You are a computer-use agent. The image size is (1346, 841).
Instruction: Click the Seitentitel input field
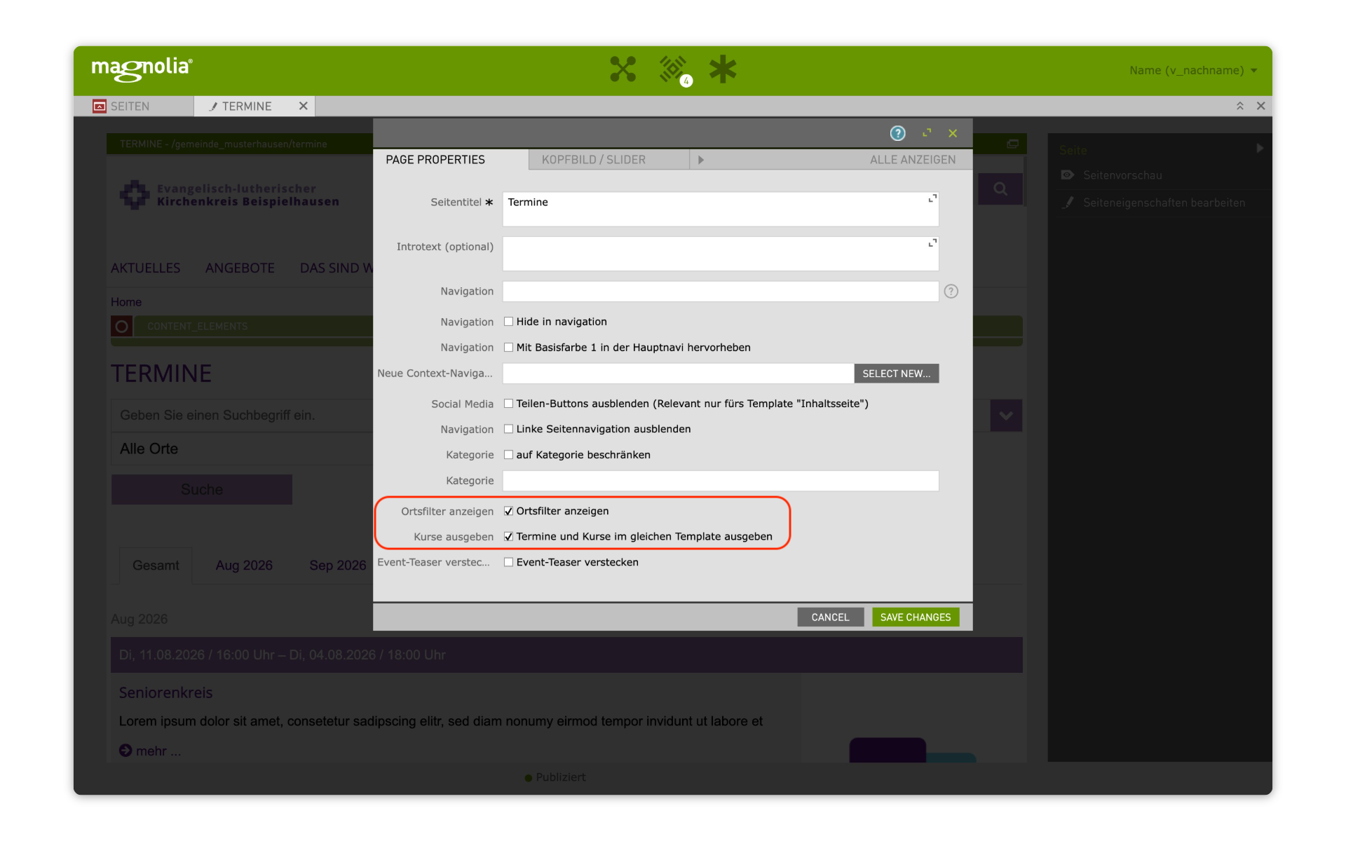coord(721,210)
